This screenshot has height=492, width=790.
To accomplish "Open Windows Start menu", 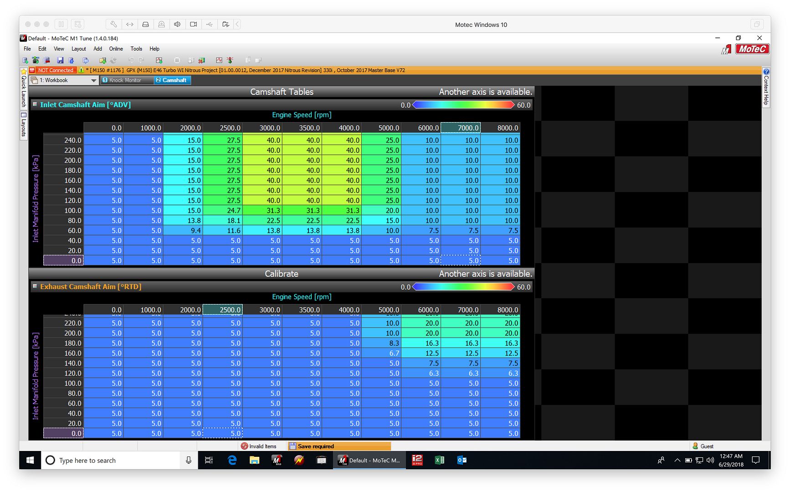I will click(x=30, y=460).
